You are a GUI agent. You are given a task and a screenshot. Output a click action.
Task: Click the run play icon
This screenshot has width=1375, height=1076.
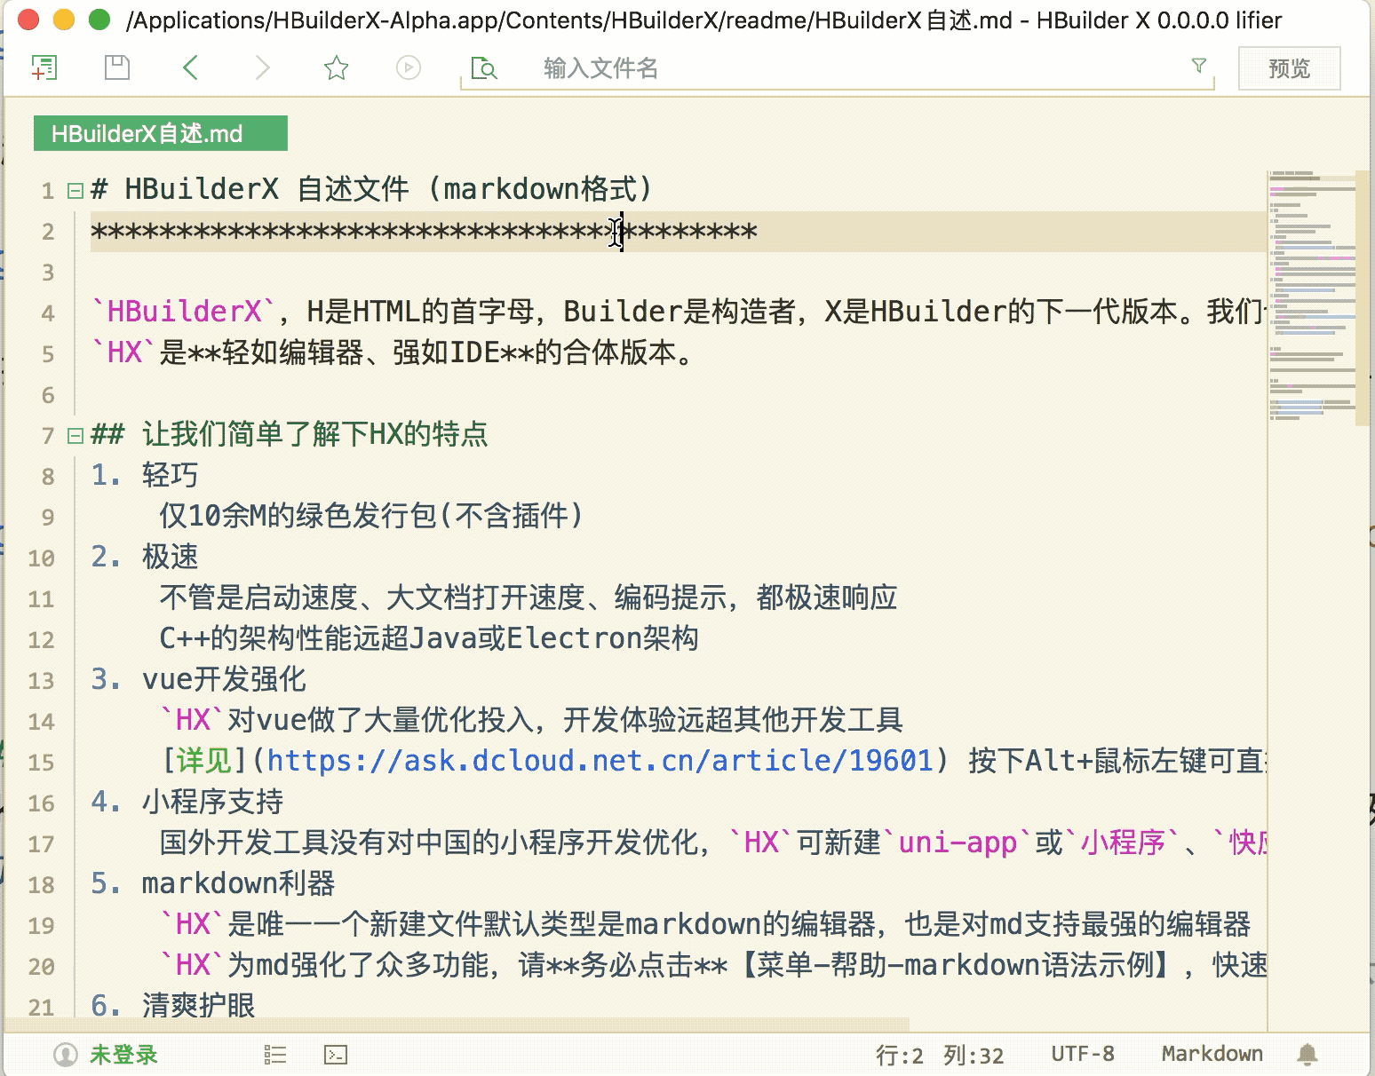[x=409, y=67]
